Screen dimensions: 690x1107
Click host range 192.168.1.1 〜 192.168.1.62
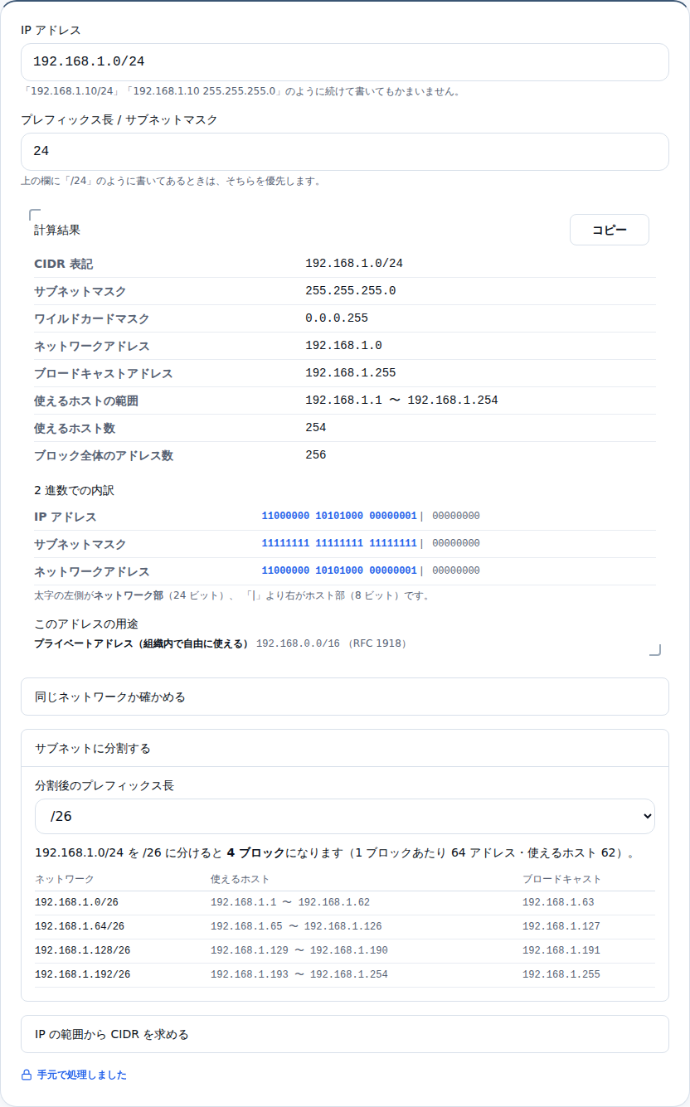[x=290, y=903]
